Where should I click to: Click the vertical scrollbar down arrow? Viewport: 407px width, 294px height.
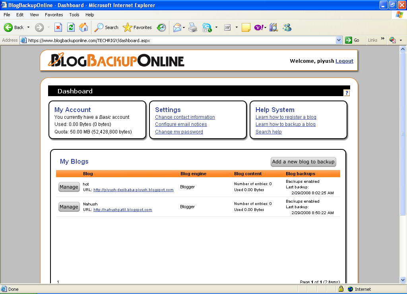point(403,280)
